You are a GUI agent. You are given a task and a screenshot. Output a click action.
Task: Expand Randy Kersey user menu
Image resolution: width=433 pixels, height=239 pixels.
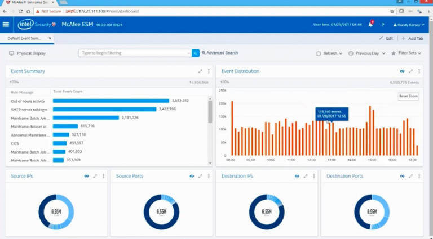coord(409,25)
